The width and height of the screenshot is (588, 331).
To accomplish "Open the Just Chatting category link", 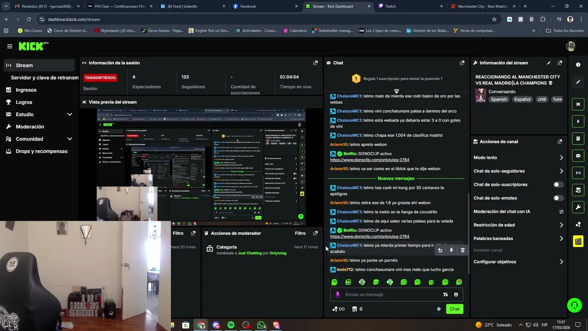I will point(249,253).
